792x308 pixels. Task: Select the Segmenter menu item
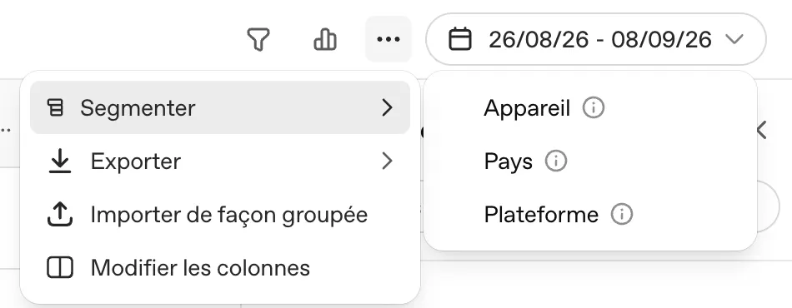coord(220,107)
